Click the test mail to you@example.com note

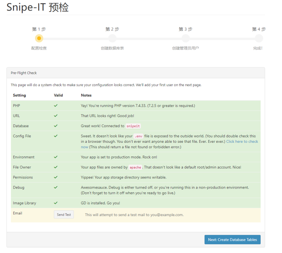(134, 215)
